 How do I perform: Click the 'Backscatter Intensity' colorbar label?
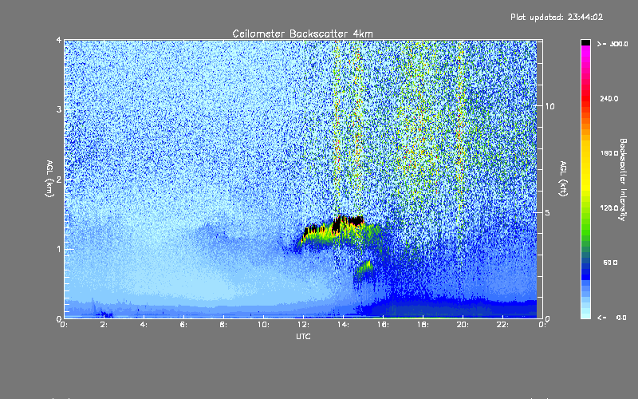point(623,180)
